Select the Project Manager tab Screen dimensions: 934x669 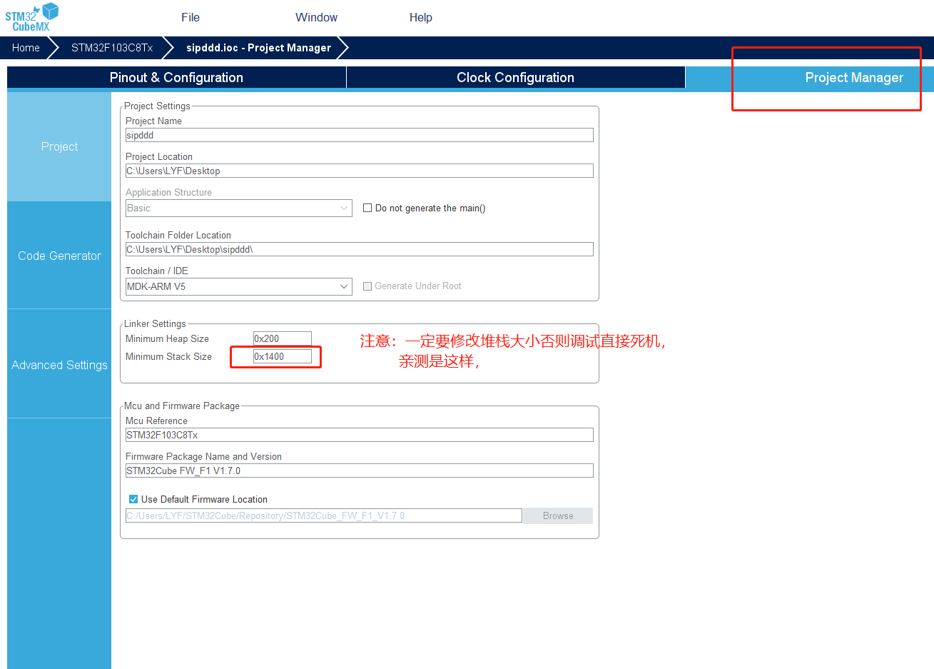pyautogui.click(x=853, y=77)
